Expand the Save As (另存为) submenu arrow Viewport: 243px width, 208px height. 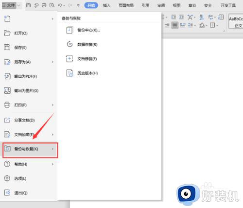coord(52,62)
